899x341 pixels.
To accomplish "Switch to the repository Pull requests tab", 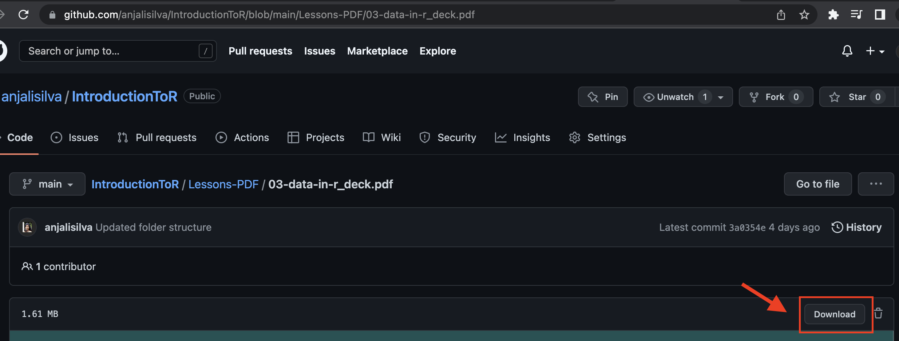I will pos(157,137).
